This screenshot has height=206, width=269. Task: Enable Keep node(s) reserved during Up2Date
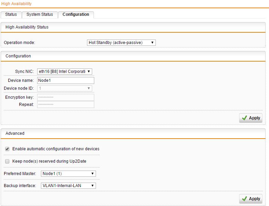coord(7,161)
